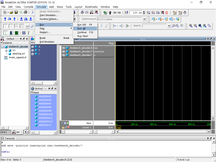Click the run length up stepper arrow
This screenshot has width=216, height=162.
click(x=144, y=11)
